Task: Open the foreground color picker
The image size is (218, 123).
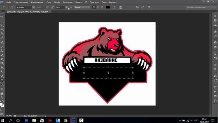Action: tap(1, 104)
